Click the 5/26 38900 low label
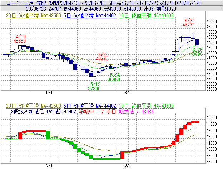Image resolution: width=223 pixels, height=170 pixels. (x=114, y=77)
